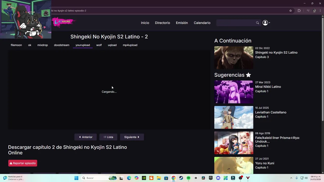Open the Yoru no Kuni thumbnail
The height and width of the screenshot is (182, 324).
(234, 165)
